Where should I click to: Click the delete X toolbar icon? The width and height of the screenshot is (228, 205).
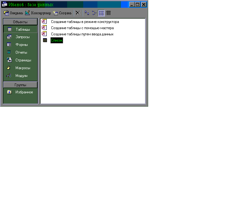pyautogui.click(x=78, y=13)
